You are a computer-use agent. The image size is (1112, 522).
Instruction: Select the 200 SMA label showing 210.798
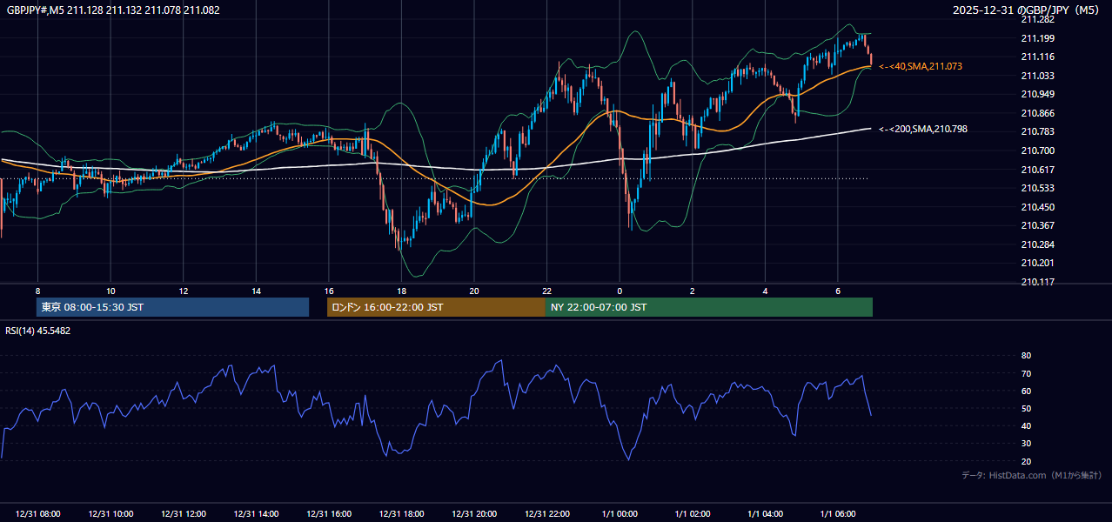coord(923,129)
